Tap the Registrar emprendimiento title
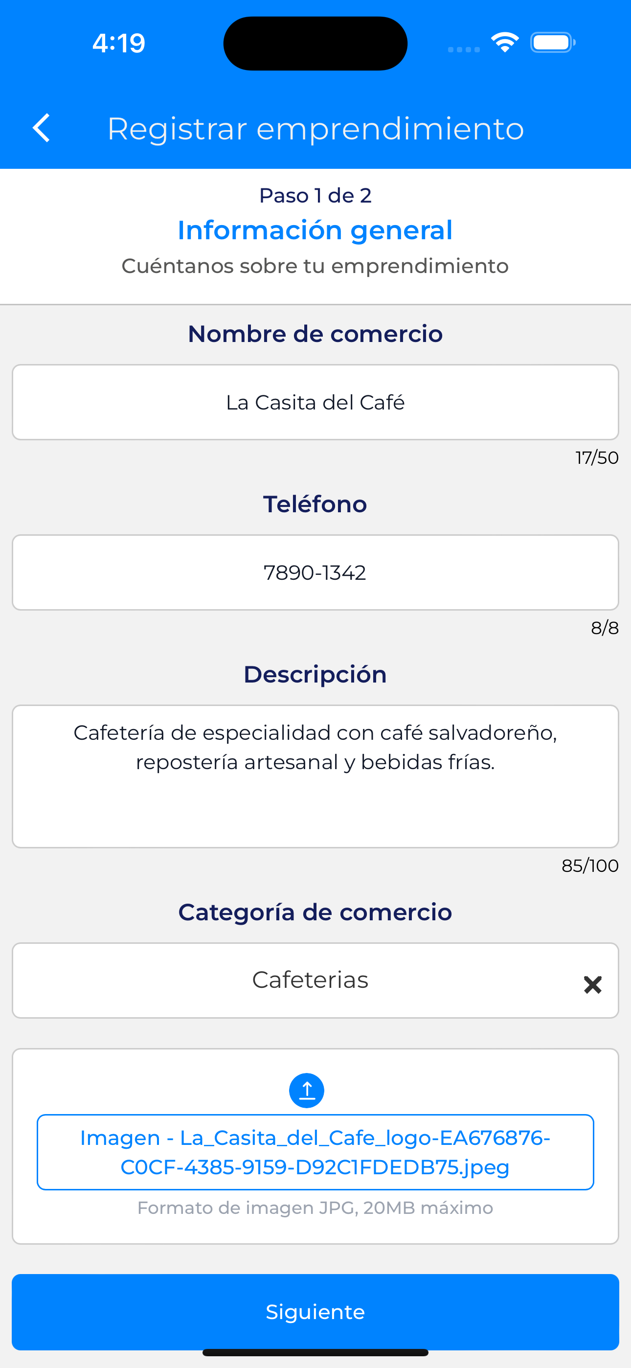The image size is (631, 1368). (x=315, y=129)
